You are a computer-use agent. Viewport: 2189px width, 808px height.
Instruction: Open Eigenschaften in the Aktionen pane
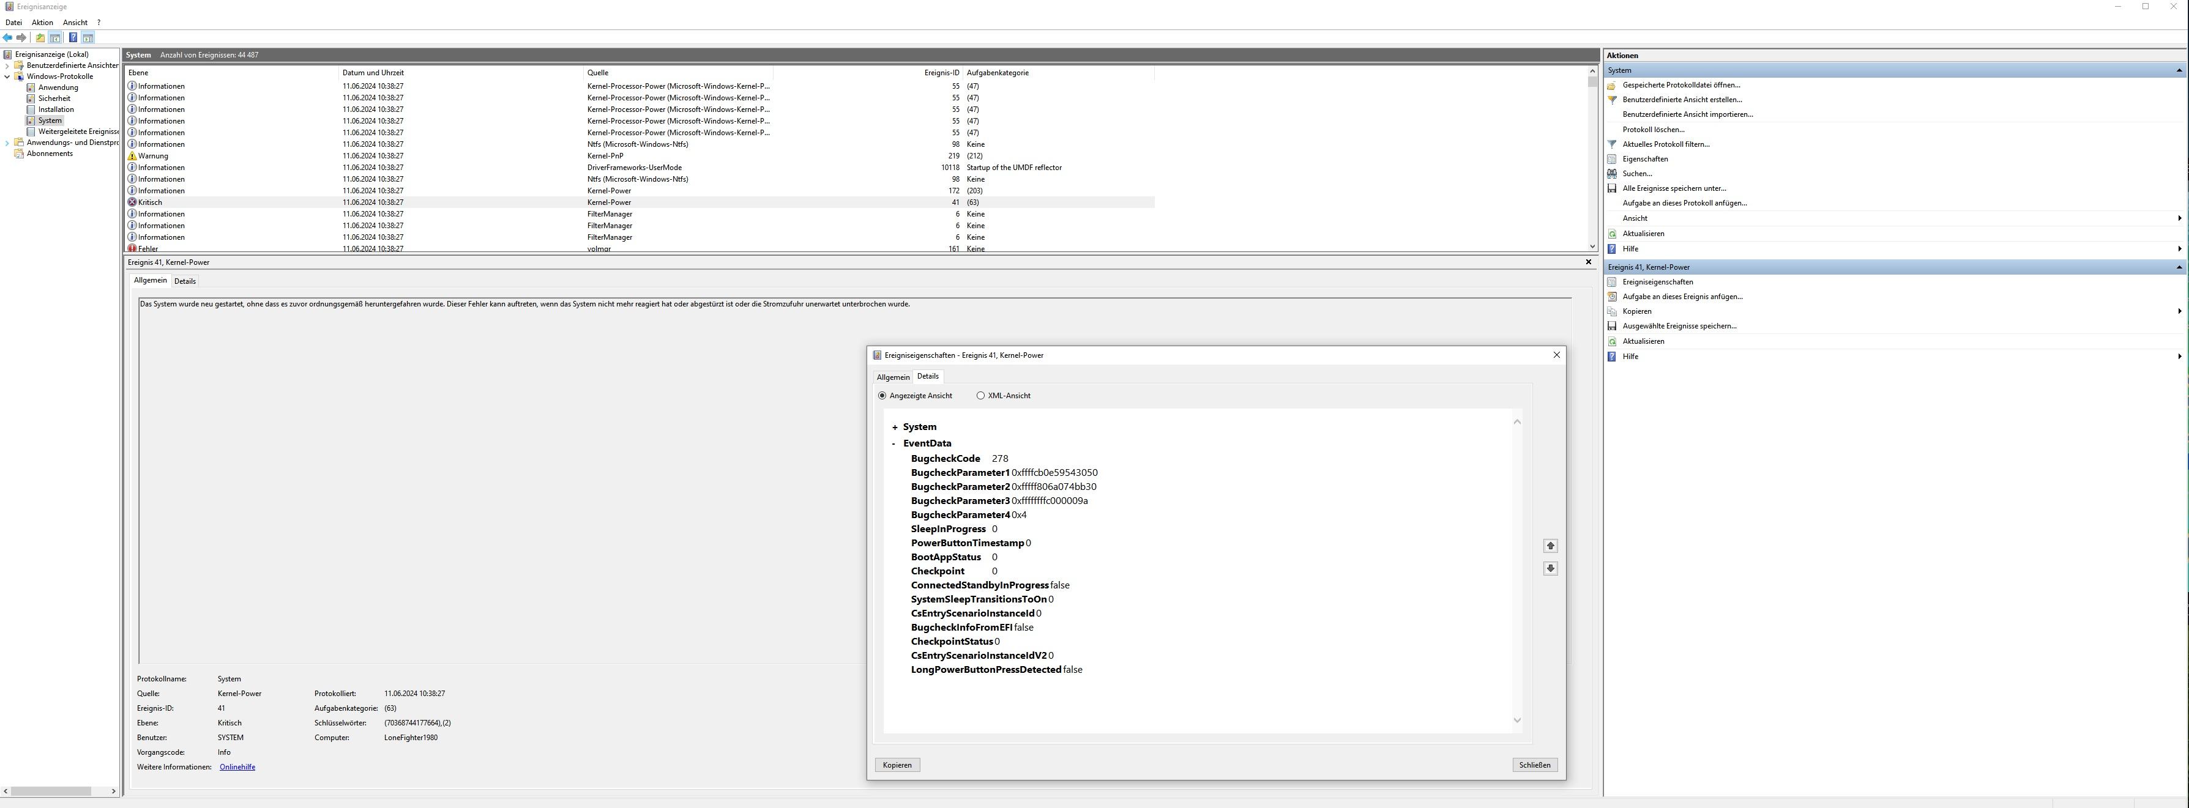pos(1645,159)
